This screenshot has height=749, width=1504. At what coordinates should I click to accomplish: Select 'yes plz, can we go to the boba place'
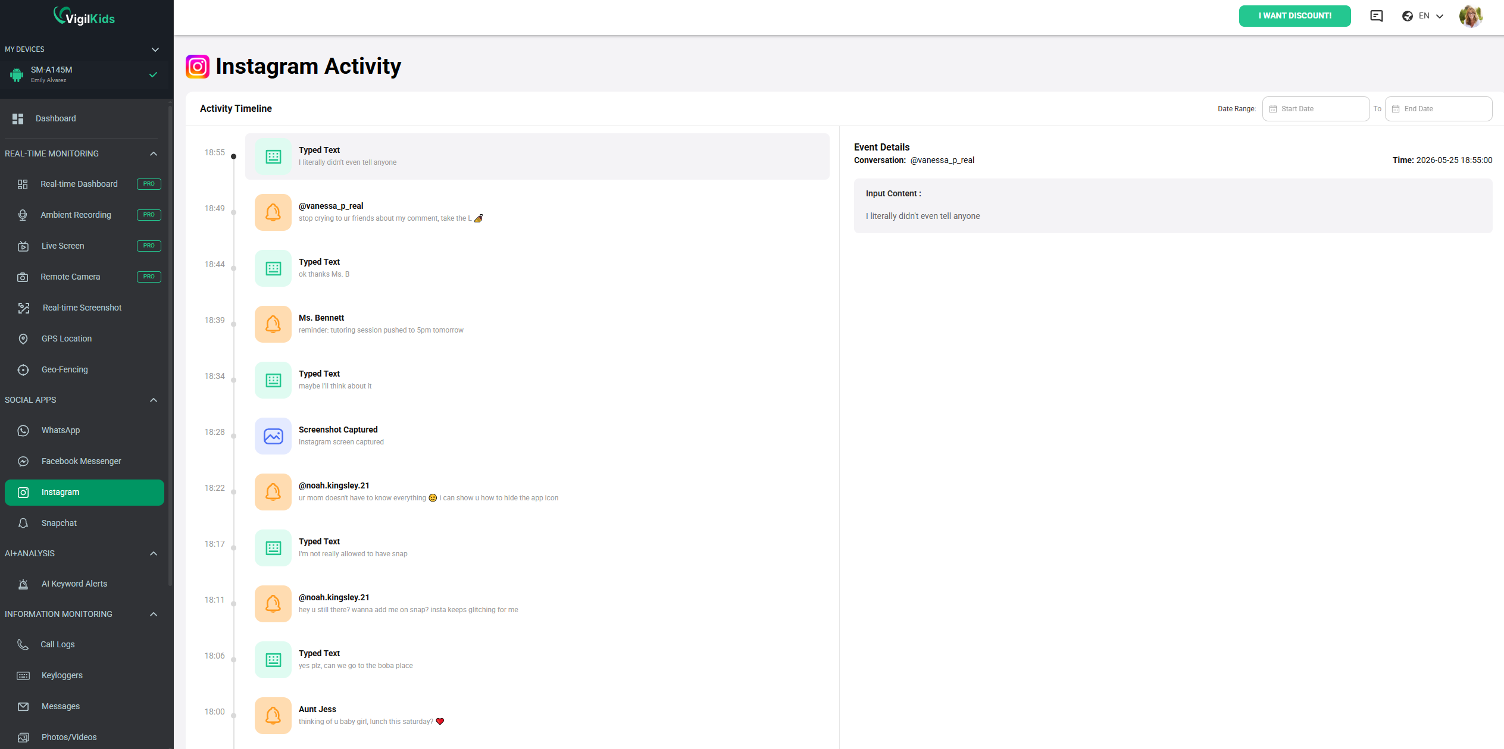(537, 660)
